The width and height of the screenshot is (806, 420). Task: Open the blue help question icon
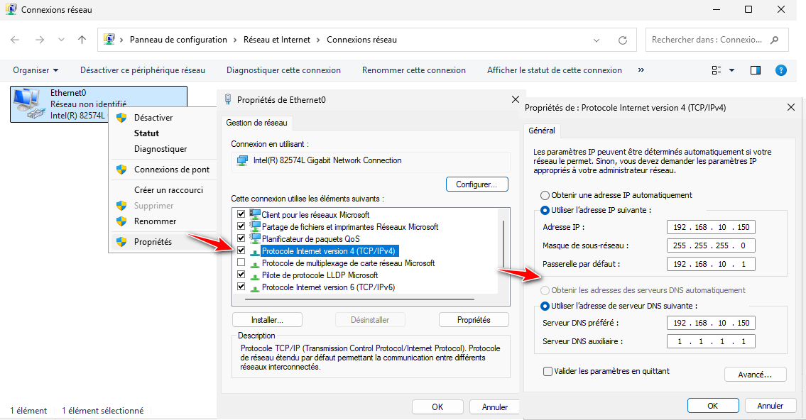click(781, 70)
